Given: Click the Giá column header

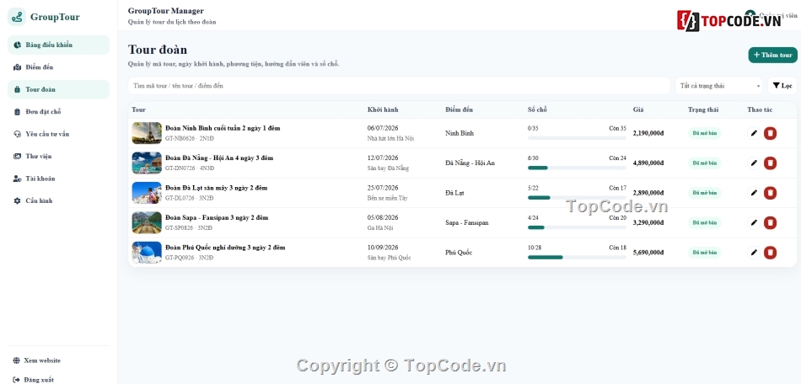Looking at the screenshot, I should coord(638,109).
